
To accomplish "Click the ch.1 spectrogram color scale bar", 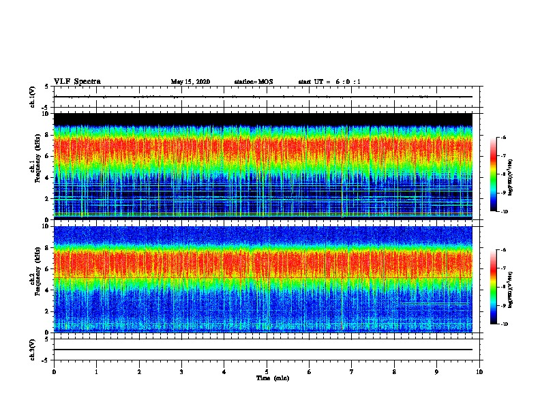I will (x=493, y=174).
